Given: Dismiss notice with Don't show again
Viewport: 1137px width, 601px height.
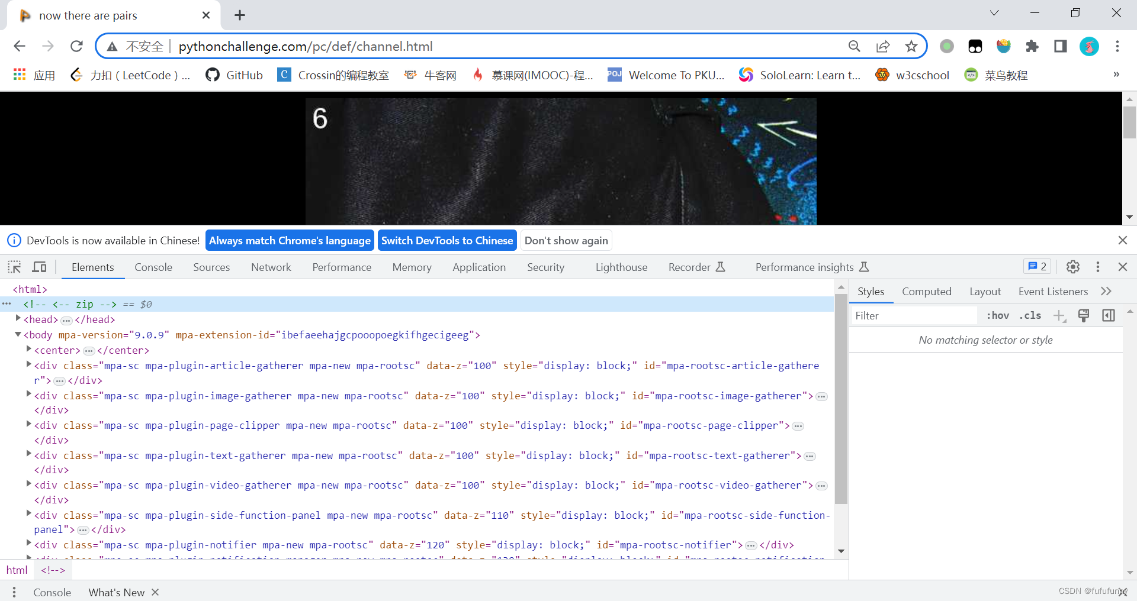Looking at the screenshot, I should [566, 240].
